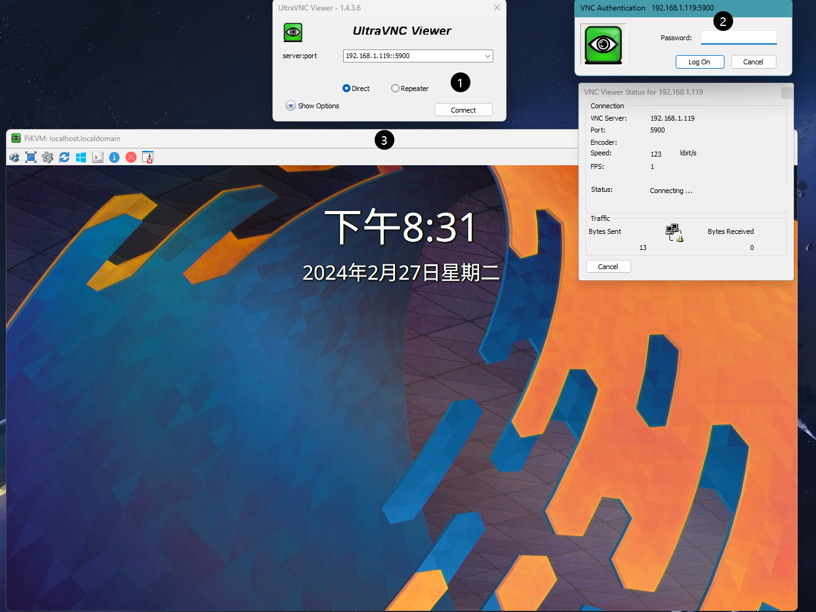
Task: Close the connection using the red X icon
Action: [131, 157]
